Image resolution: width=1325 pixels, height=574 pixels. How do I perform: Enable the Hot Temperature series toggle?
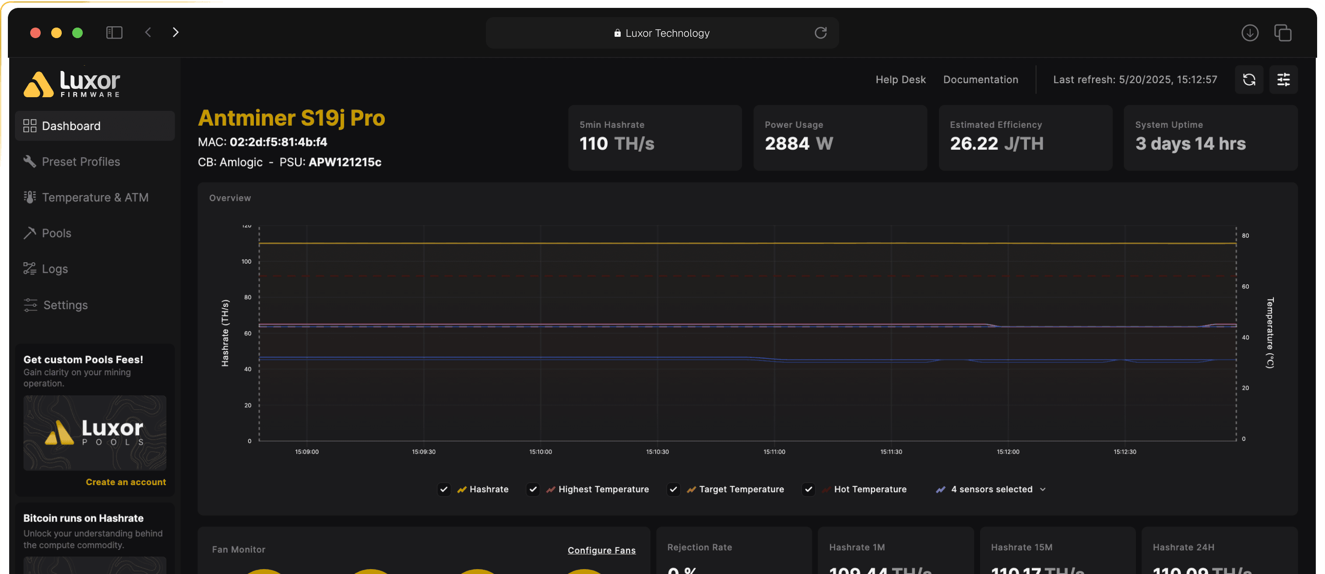[808, 489]
